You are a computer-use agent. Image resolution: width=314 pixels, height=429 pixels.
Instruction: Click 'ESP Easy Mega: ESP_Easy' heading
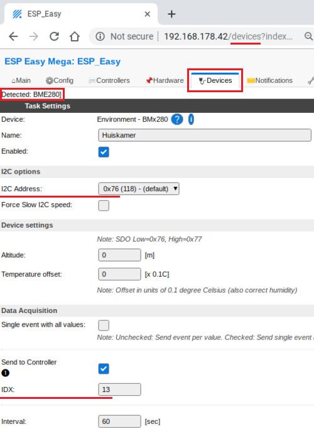point(62,61)
